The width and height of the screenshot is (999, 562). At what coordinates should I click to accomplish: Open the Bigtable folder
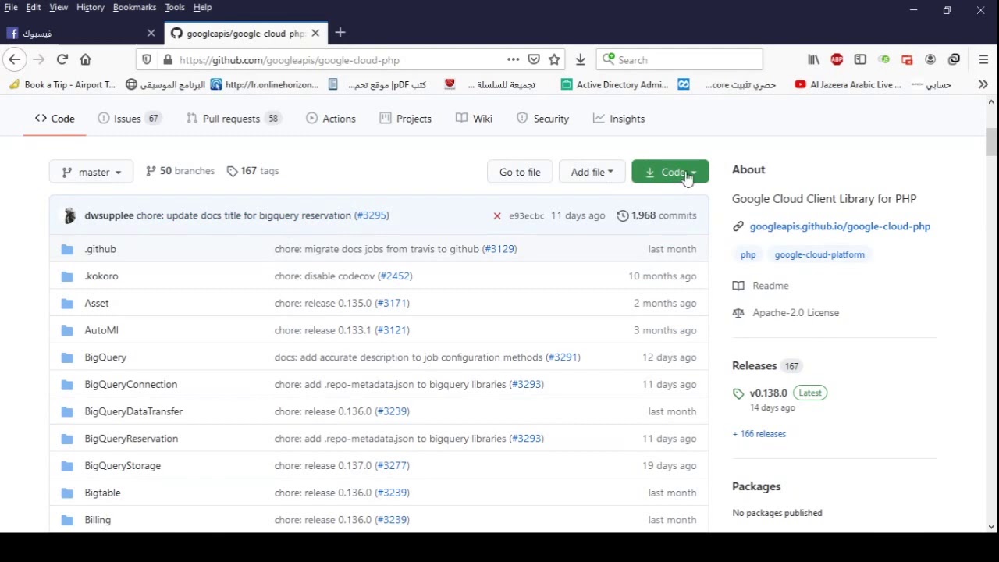point(102,493)
